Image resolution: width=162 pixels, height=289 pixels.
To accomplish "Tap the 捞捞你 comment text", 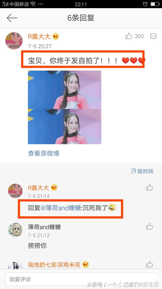I will pyautogui.click(x=37, y=246).
